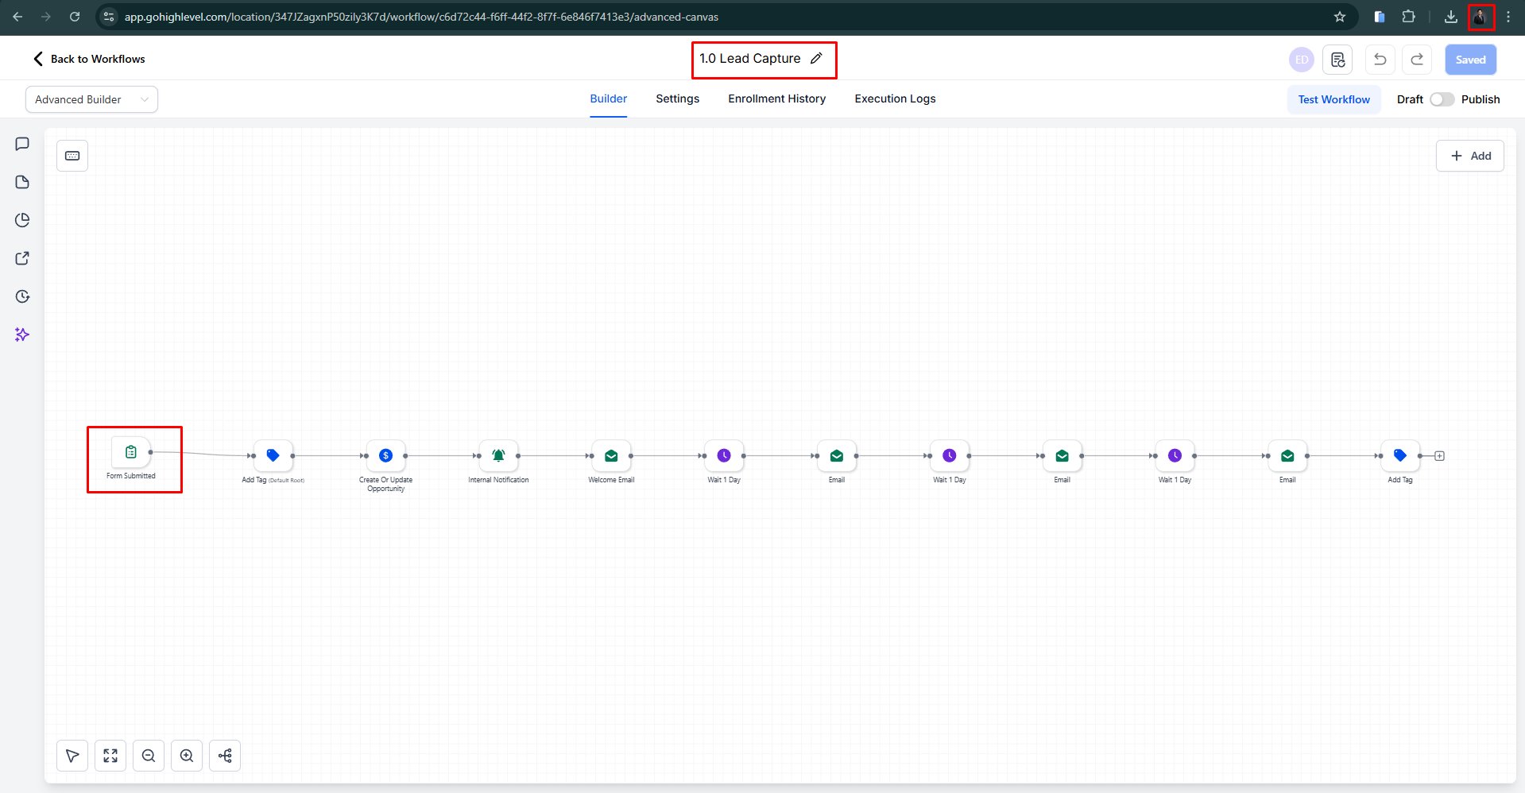Click the Add button on canvas

coord(1470,156)
